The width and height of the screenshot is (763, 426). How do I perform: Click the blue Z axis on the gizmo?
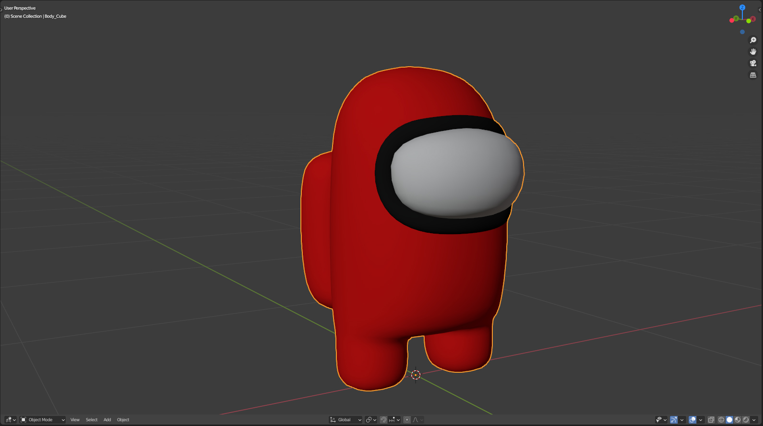click(x=742, y=8)
